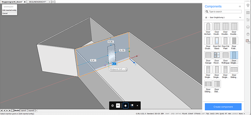Screen dimensions: 251x115
Task: Select the highlighted Door Single component
Action: point(234,55)
